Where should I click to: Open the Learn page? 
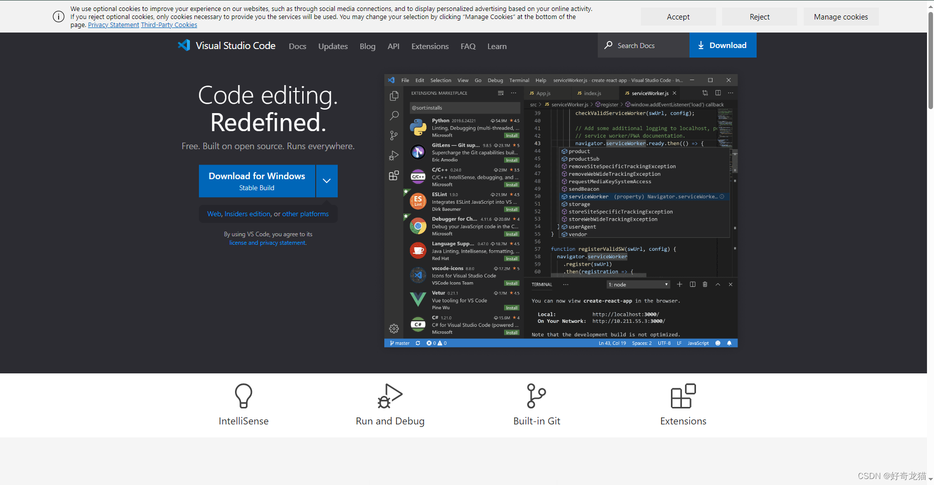click(x=497, y=46)
